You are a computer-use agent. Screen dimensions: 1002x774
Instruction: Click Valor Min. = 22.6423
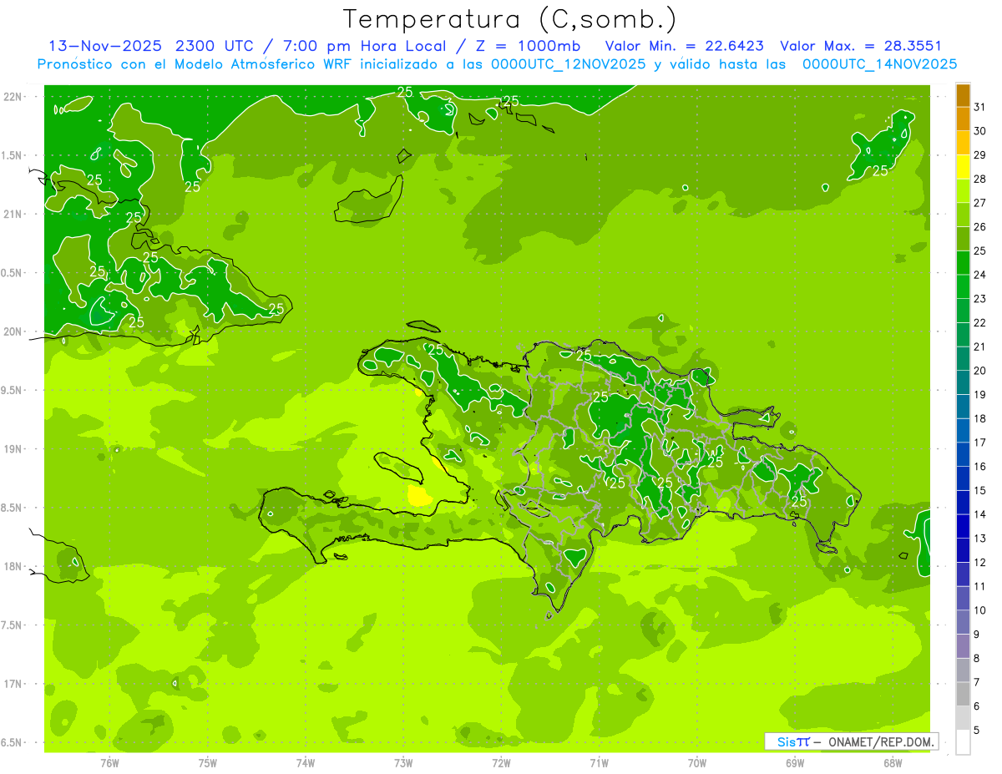coord(684,45)
